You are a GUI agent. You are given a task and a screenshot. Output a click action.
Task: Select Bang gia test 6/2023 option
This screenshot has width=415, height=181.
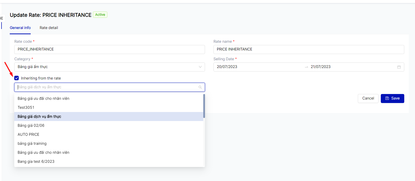point(36,161)
